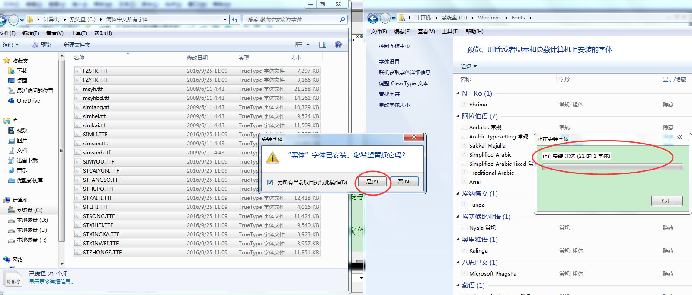
Task: Toggle the preview pane icon
Action: click(322, 45)
